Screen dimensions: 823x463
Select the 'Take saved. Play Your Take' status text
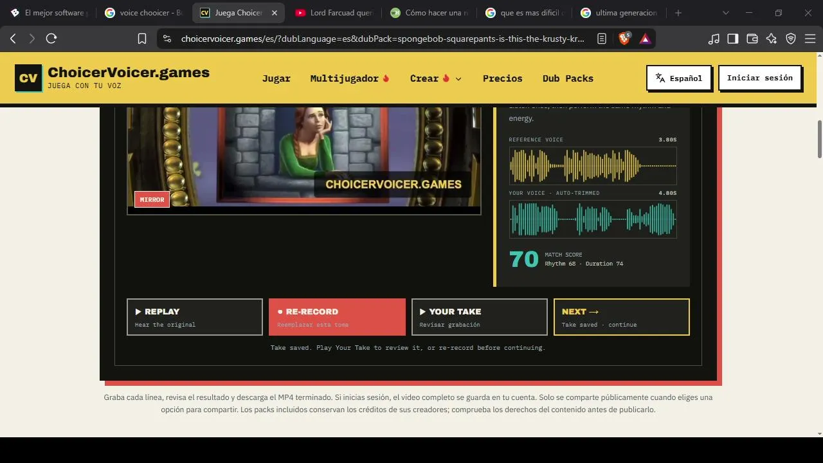[408, 348]
